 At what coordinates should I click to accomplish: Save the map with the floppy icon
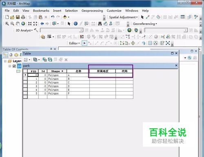pyautogui.click(x=18, y=17)
